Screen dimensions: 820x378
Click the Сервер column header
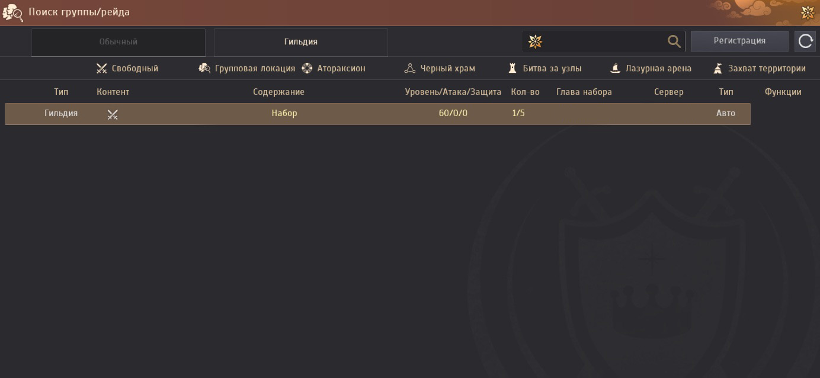(669, 92)
